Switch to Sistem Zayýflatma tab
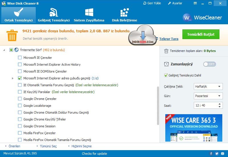The height and width of the screenshot is (157, 228). coord(89,15)
